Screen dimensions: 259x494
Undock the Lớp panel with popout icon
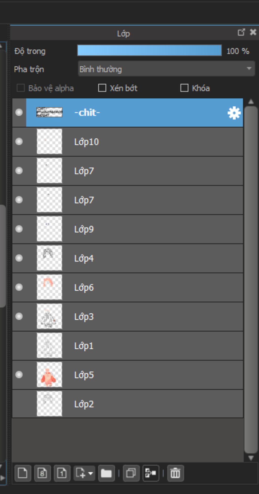click(x=241, y=32)
